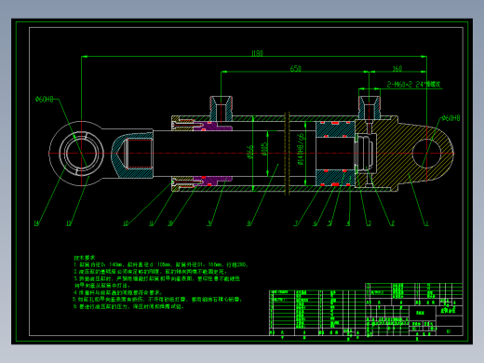Image resolution: width=484 pixels, height=363 pixels.
Task: Select the overall length dimension 1180
Action: click(257, 53)
